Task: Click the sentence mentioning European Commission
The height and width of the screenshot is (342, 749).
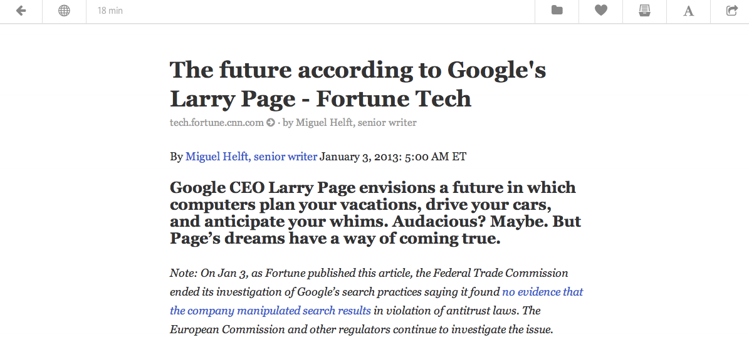Action: coord(362,329)
